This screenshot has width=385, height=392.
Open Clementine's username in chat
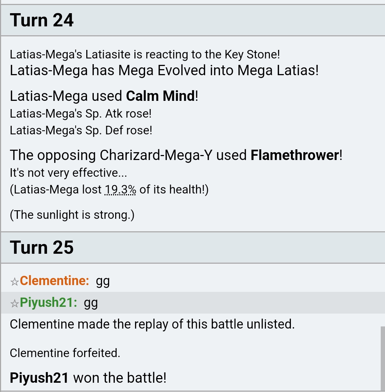55,281
